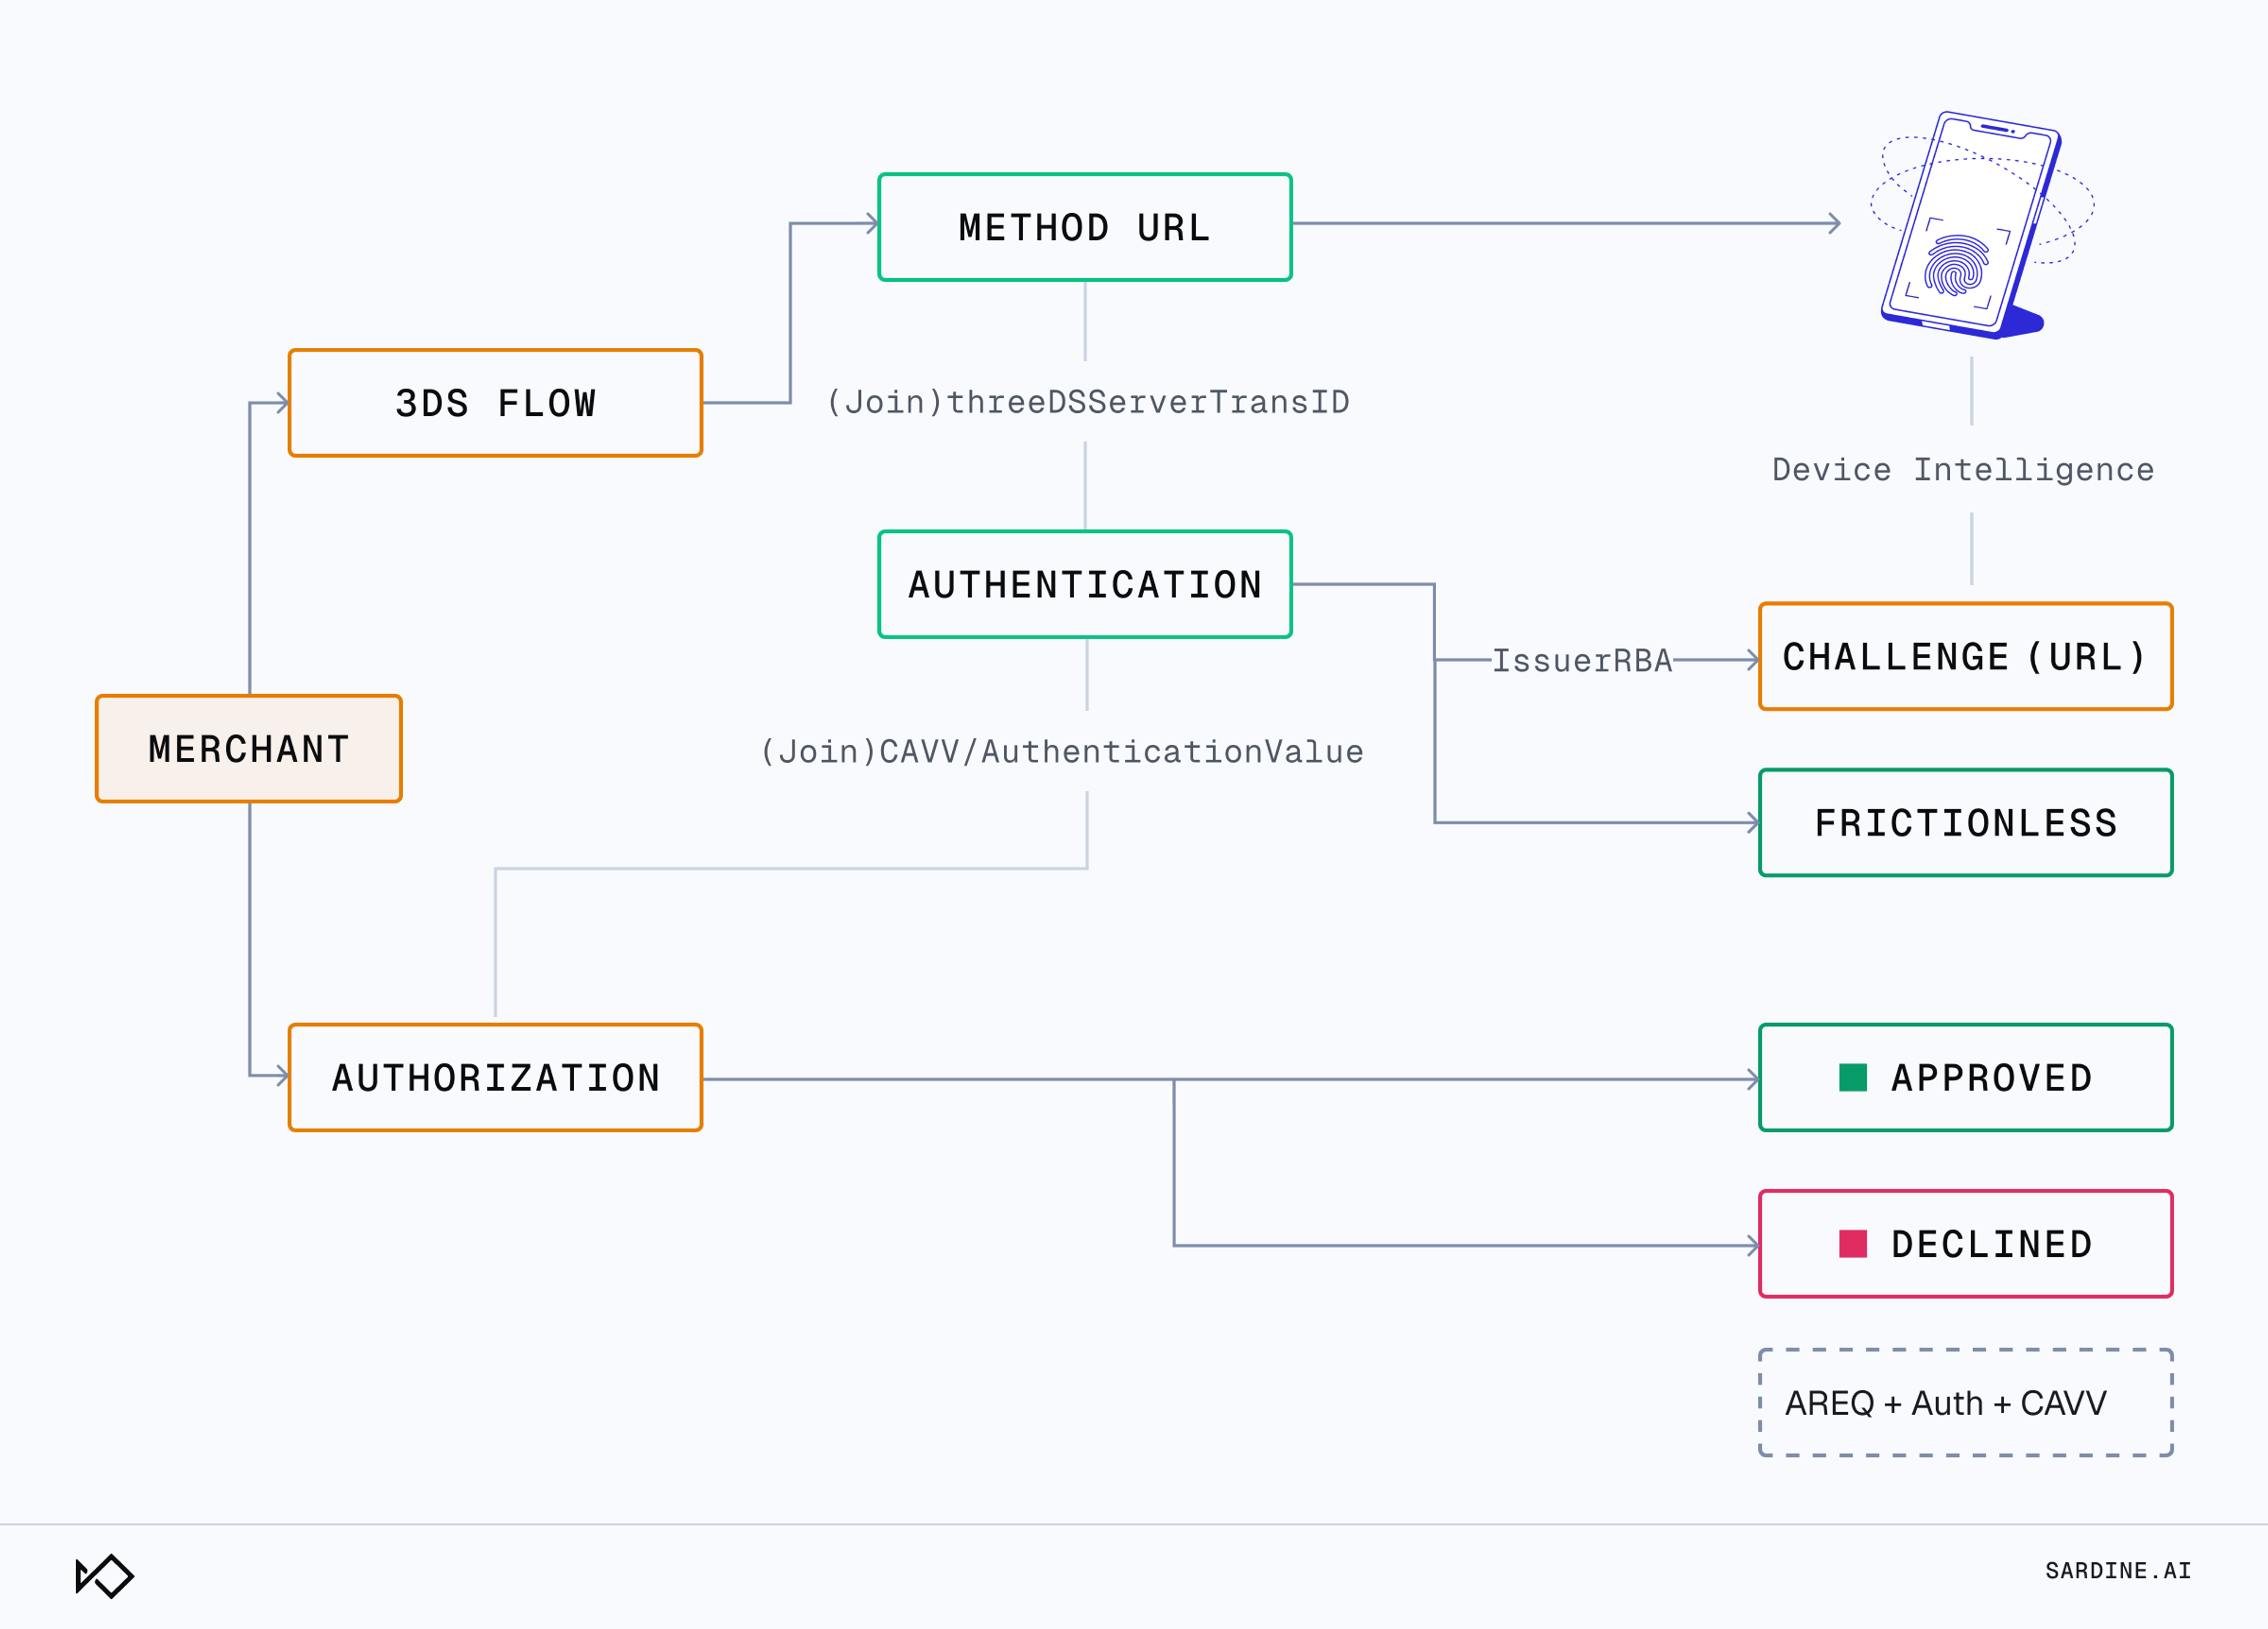The height and width of the screenshot is (1629, 2268).
Task: Click the red square in Declined box
Action: point(1852,1243)
